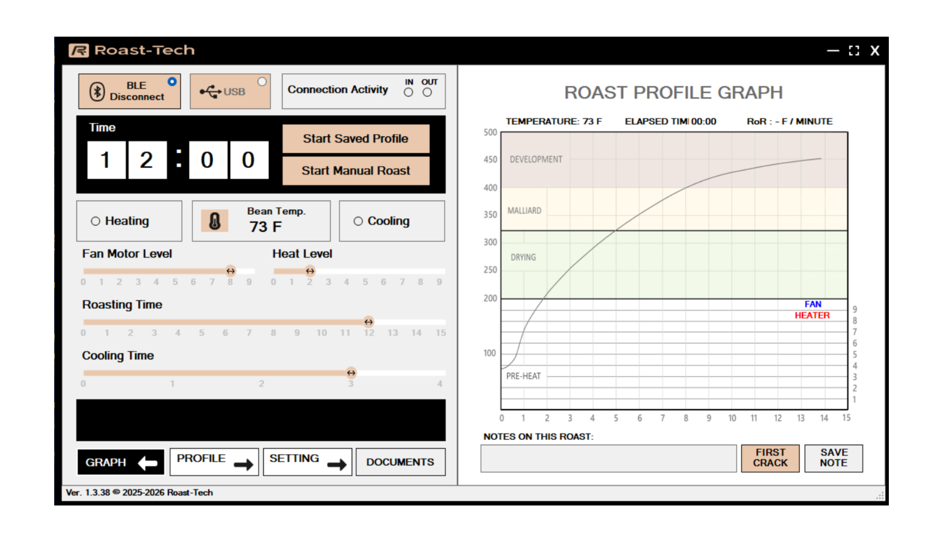Mark FIRST CRACK on the roast
Viewport: 943px width, 542px height.
[x=770, y=458]
